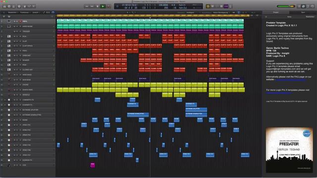Screen dimensions: 317x178
Task: Mute the VINYL track
Action: 14,21
